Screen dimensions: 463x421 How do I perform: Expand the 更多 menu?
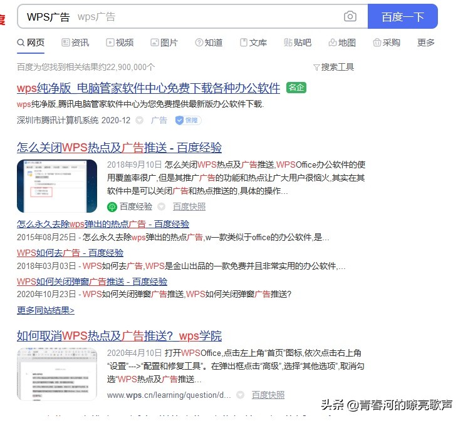coord(426,43)
